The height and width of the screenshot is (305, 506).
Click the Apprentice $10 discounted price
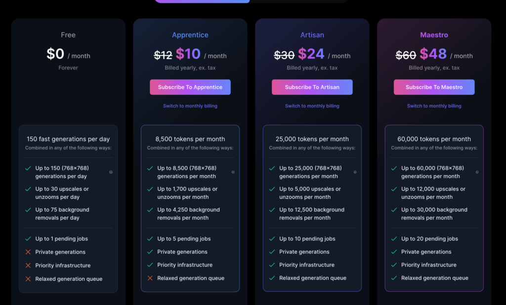point(188,54)
